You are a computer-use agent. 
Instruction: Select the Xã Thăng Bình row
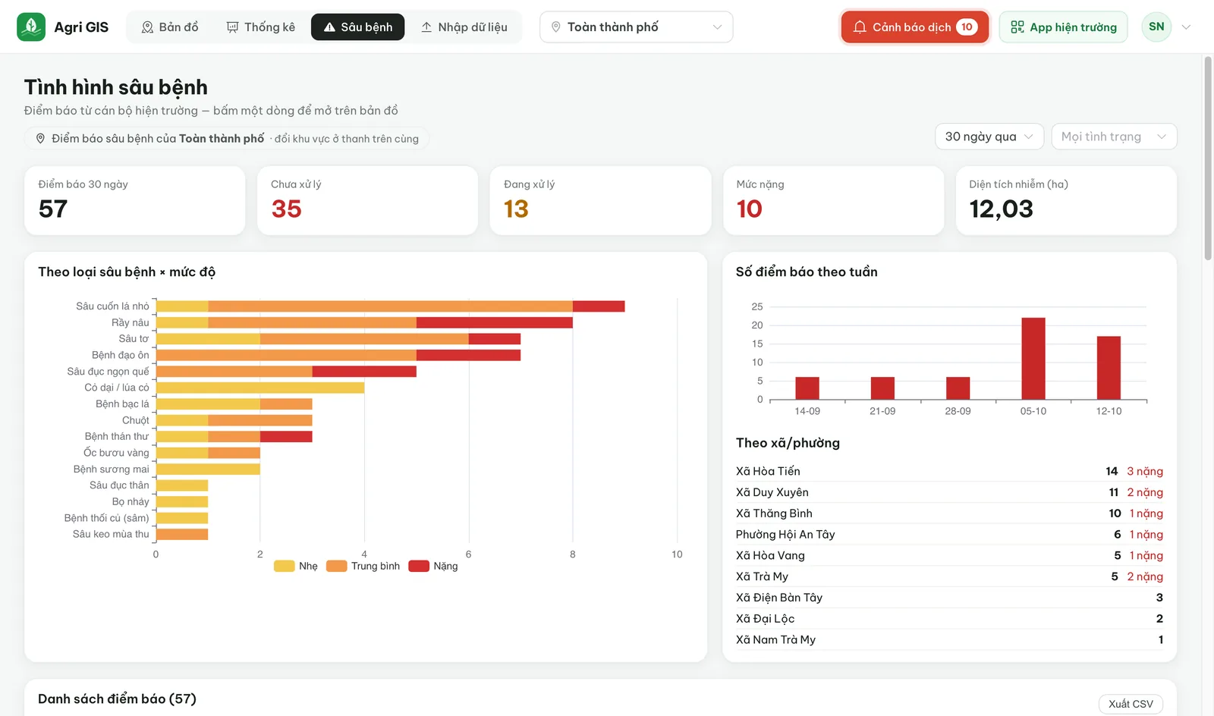[x=949, y=513]
